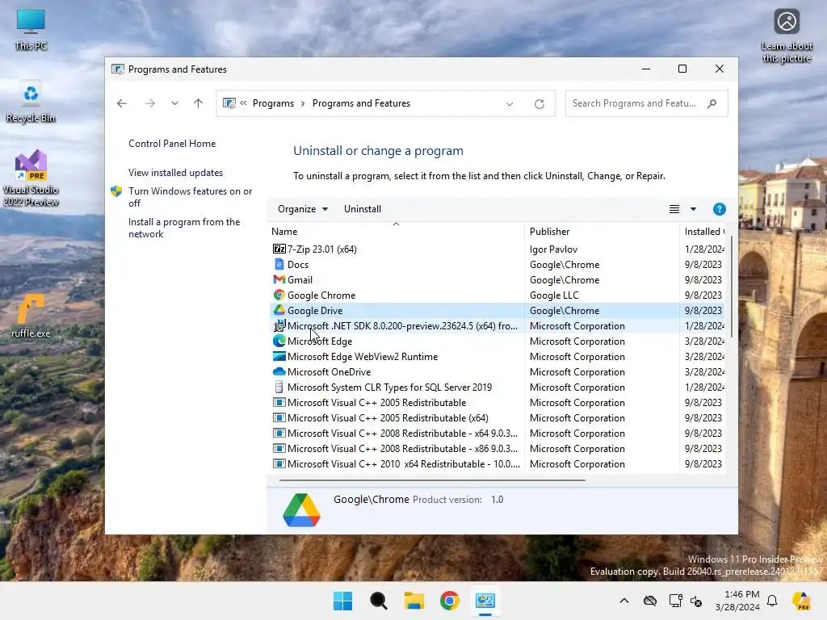Image resolution: width=827 pixels, height=620 pixels.
Task: Select Microsoft Visual C++ 2010 x64 Redistributable row
Action: (496, 463)
